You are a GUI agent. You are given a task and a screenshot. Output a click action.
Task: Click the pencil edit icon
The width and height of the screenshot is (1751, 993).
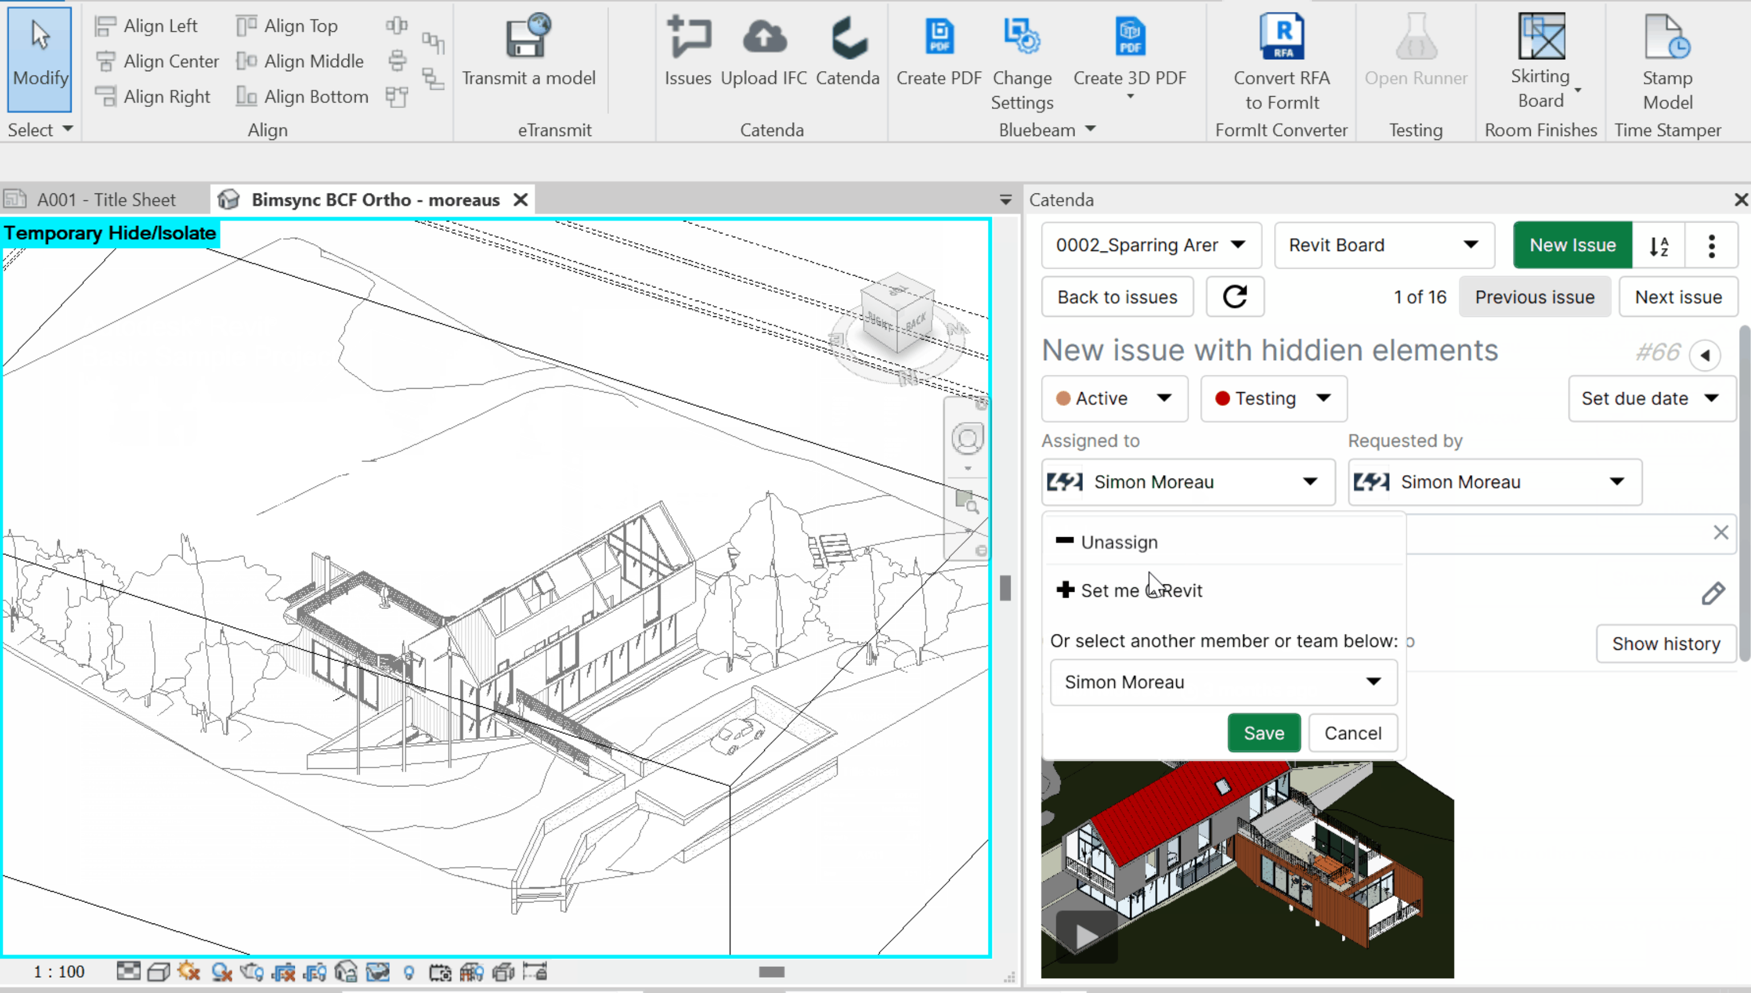pos(1712,594)
